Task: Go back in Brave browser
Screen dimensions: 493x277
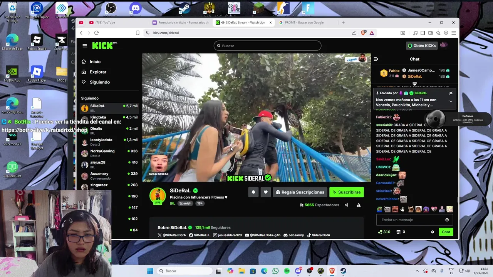Action: tap(81, 33)
